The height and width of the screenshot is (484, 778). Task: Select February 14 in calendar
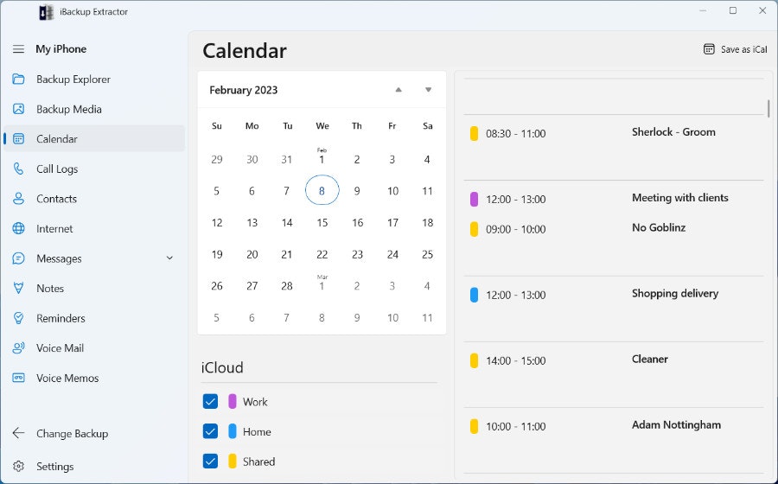pos(287,223)
